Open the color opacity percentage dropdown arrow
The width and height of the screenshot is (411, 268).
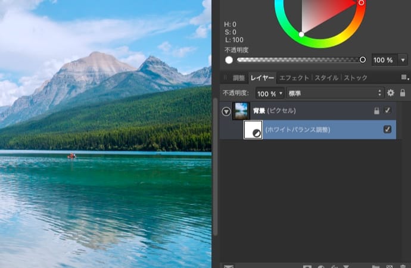click(x=403, y=60)
